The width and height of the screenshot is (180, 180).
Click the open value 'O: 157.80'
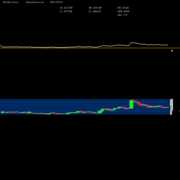click(66, 8)
